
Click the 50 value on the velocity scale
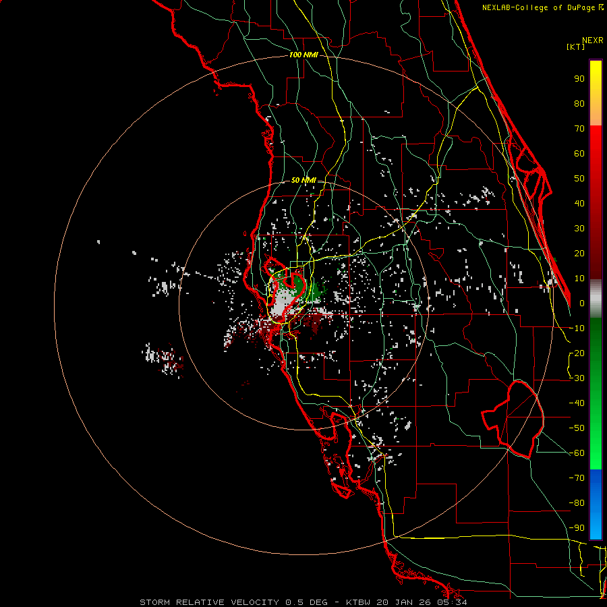579,179
